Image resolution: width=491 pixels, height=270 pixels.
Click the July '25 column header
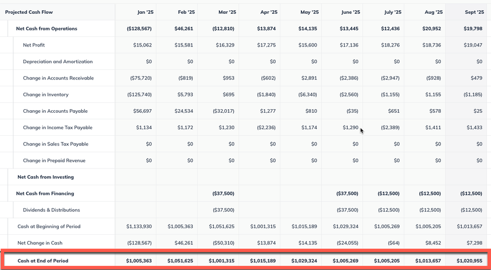coord(393,12)
